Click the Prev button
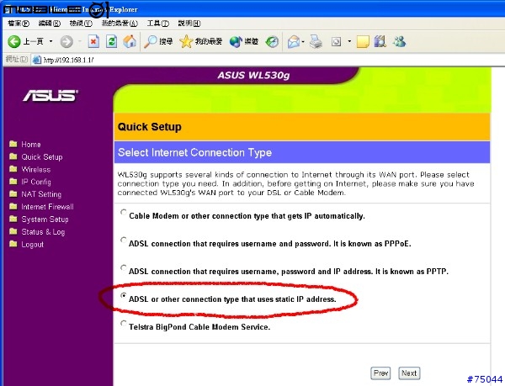The image size is (505, 386). 380,373
